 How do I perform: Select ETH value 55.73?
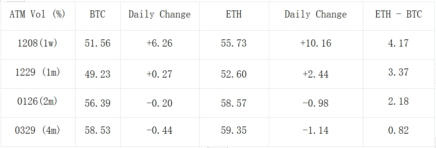click(x=234, y=43)
